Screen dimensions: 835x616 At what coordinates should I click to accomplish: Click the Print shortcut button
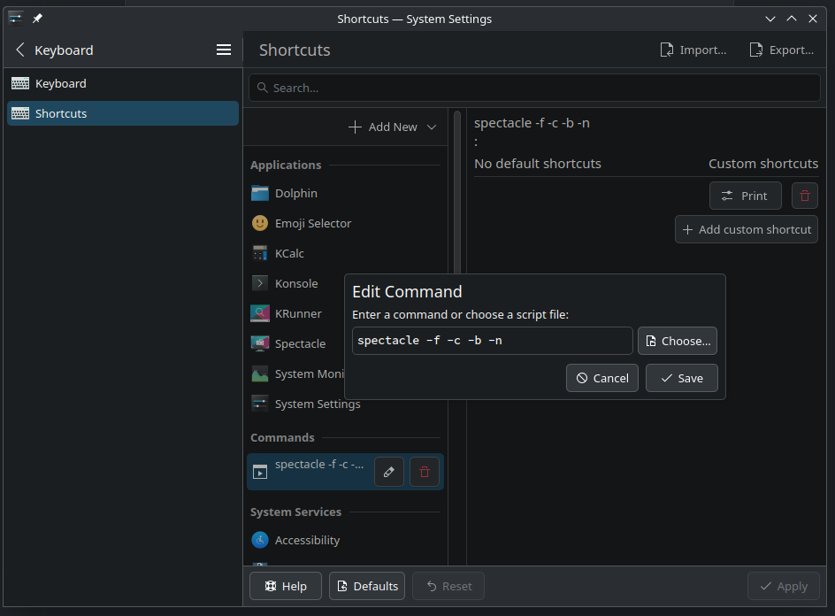tap(746, 196)
